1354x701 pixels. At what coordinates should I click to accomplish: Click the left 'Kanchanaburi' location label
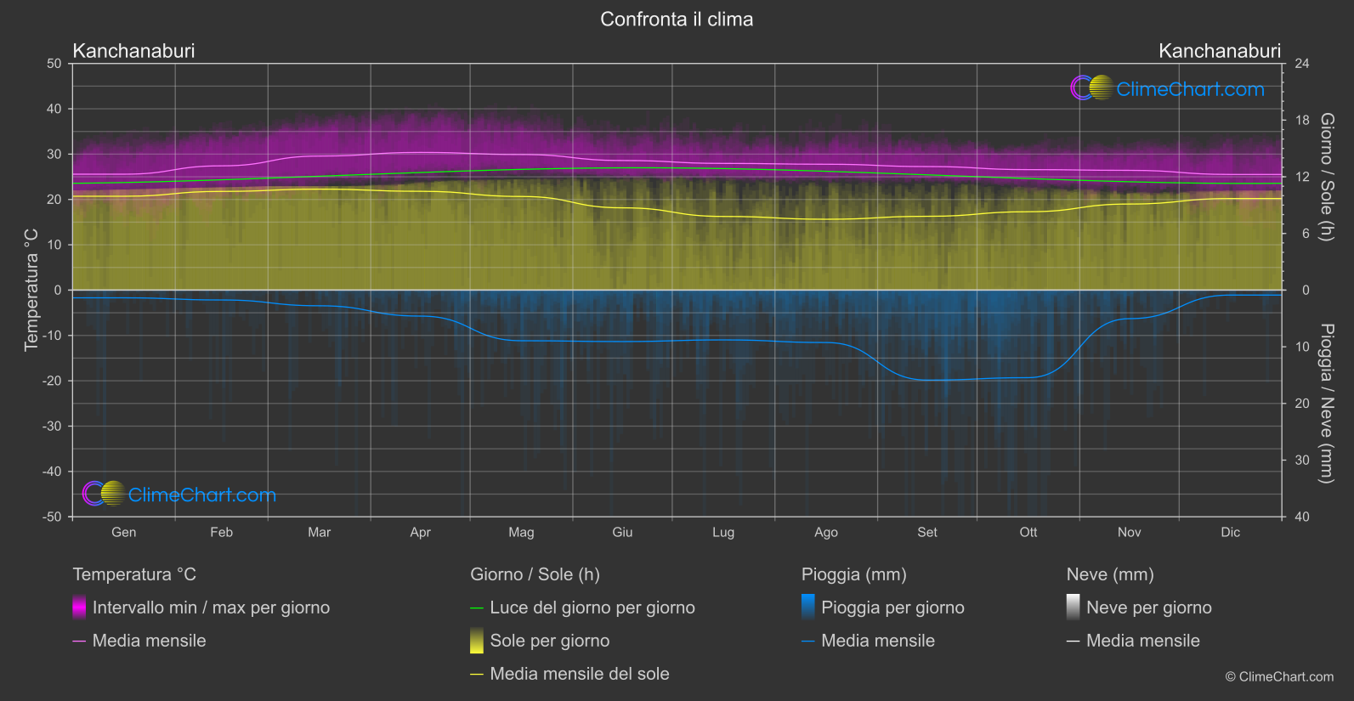pos(134,51)
